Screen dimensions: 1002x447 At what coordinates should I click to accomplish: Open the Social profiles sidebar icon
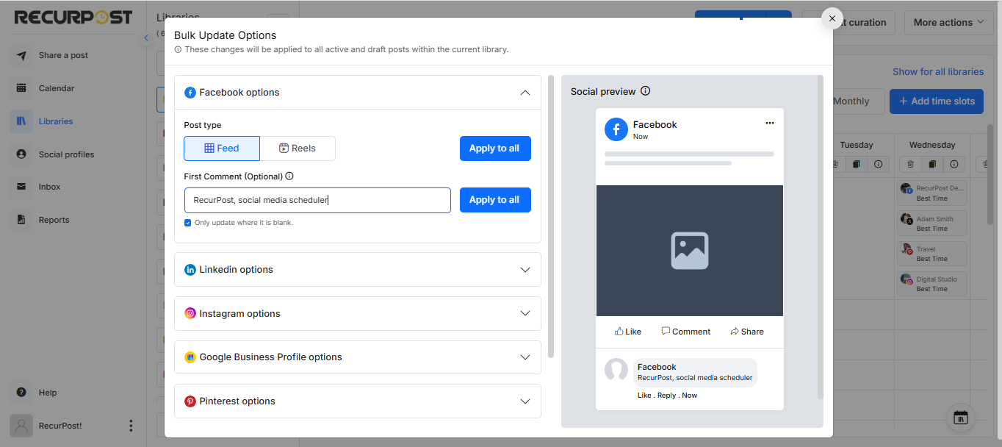(x=21, y=154)
